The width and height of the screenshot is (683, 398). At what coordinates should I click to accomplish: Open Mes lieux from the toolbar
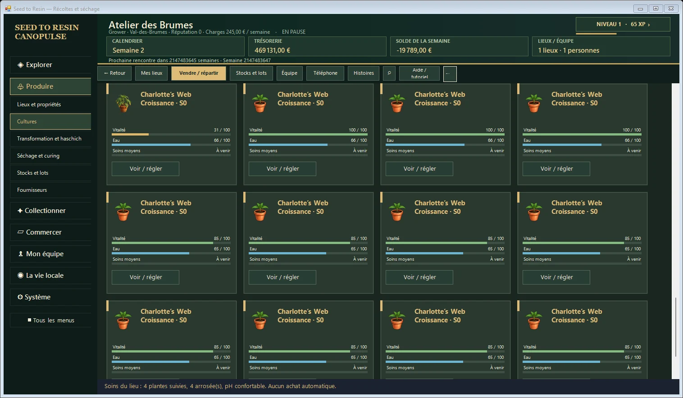pos(151,73)
